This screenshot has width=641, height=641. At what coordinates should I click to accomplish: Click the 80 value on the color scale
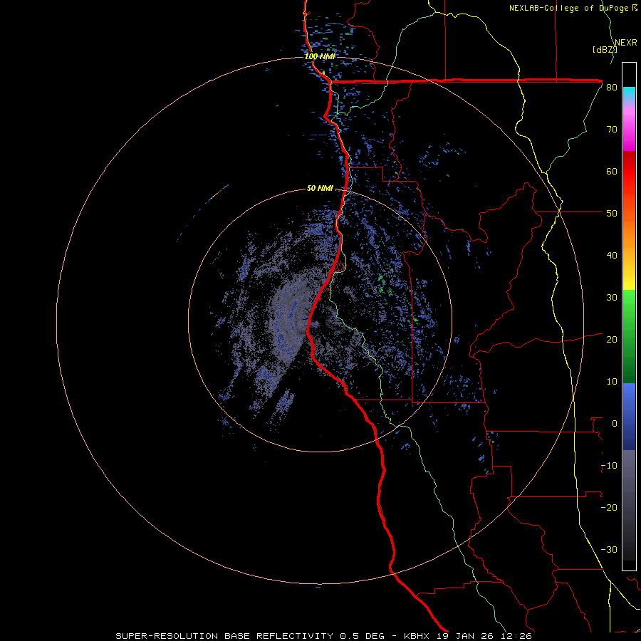coord(612,88)
